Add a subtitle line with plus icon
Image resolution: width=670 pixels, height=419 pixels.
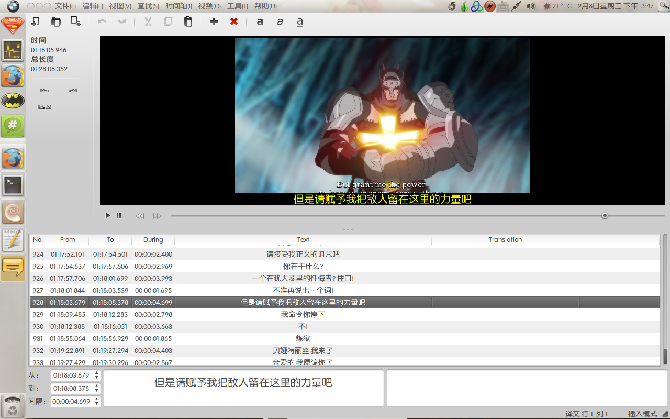point(214,21)
